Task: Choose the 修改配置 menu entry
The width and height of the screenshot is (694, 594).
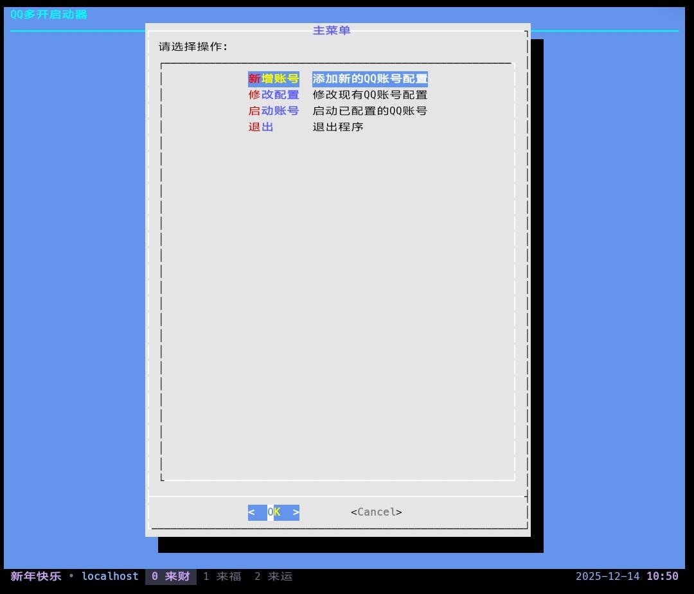Action: pyautogui.click(x=274, y=95)
